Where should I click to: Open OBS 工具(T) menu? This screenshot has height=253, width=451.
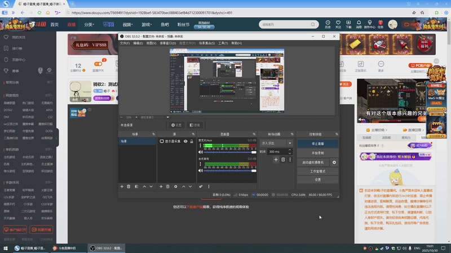point(223,43)
